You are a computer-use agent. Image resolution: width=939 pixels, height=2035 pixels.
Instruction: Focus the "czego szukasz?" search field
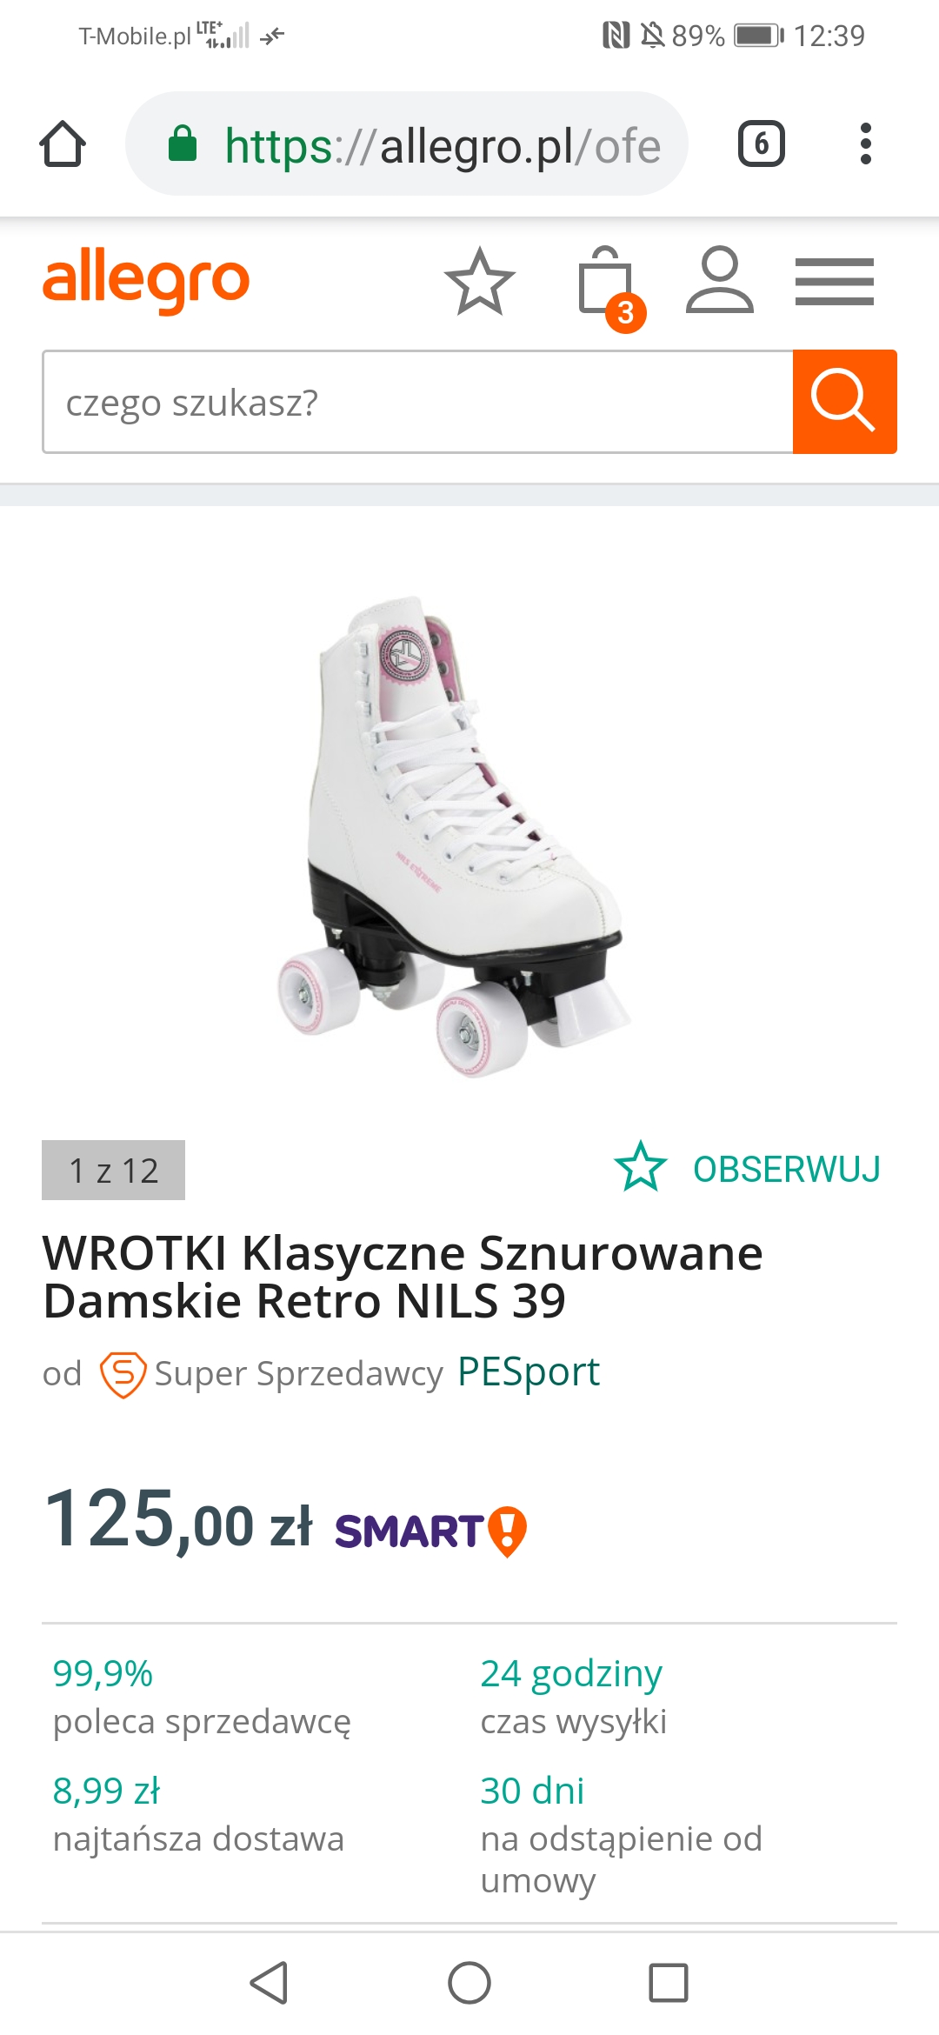pyautogui.click(x=418, y=402)
